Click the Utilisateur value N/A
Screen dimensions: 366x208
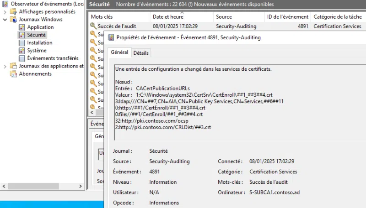(154, 192)
